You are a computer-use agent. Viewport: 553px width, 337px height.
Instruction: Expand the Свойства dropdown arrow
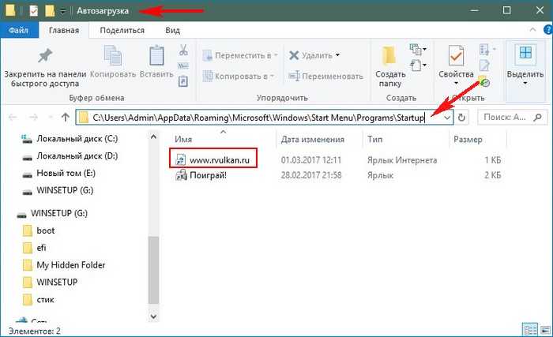[x=456, y=84]
